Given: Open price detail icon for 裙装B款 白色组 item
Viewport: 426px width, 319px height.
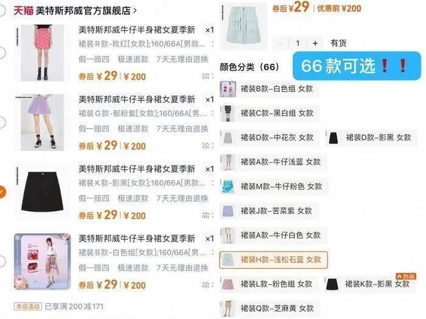Looking at the screenshot, I should [206, 285].
